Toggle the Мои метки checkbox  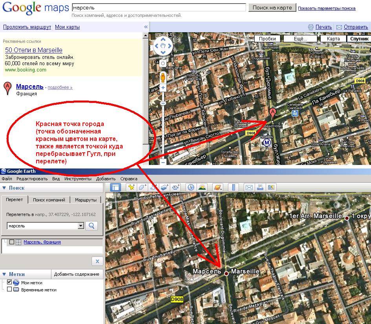(9, 282)
